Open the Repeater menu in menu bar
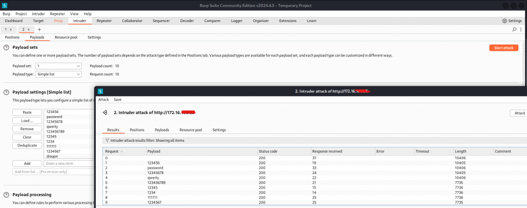527x208 pixels. pos(58,14)
